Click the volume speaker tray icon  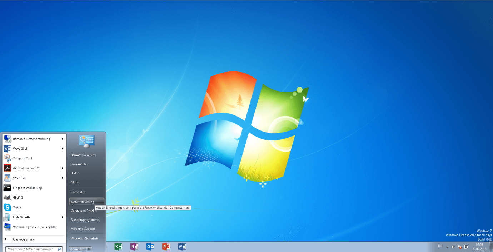click(453, 247)
